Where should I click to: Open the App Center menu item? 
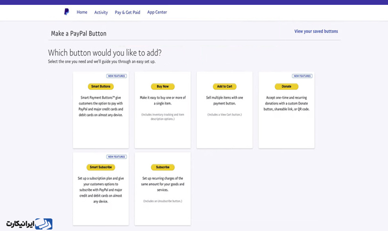click(x=157, y=13)
